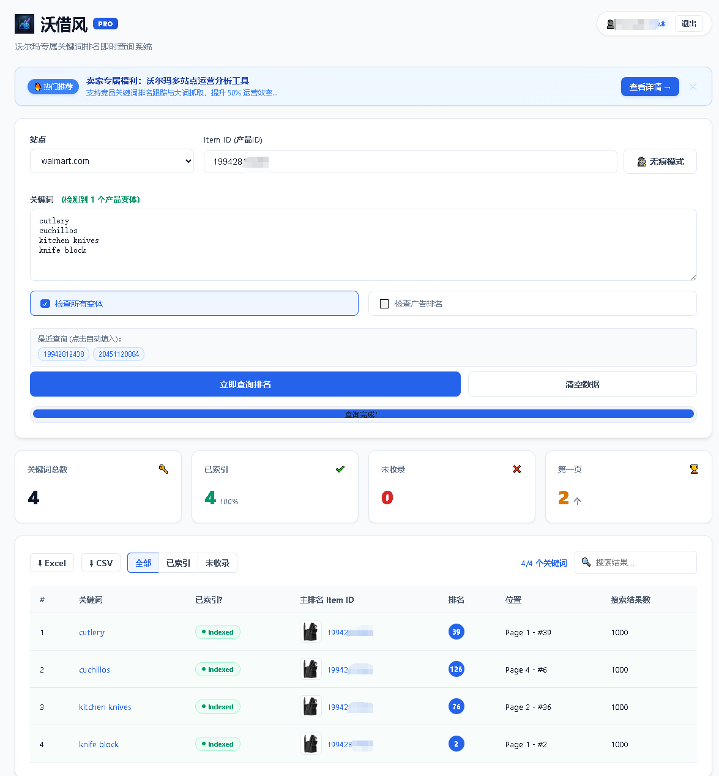Click the Indexed badge in the cuchillos row

pyautogui.click(x=218, y=670)
